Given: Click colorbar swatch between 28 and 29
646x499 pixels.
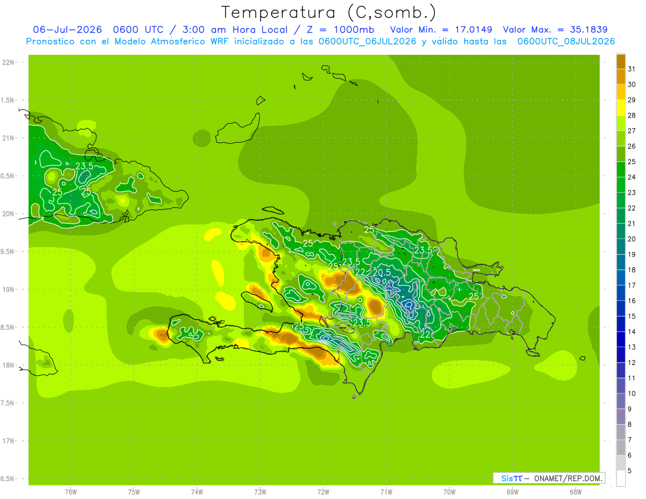Looking at the screenshot, I should pyautogui.click(x=621, y=108).
